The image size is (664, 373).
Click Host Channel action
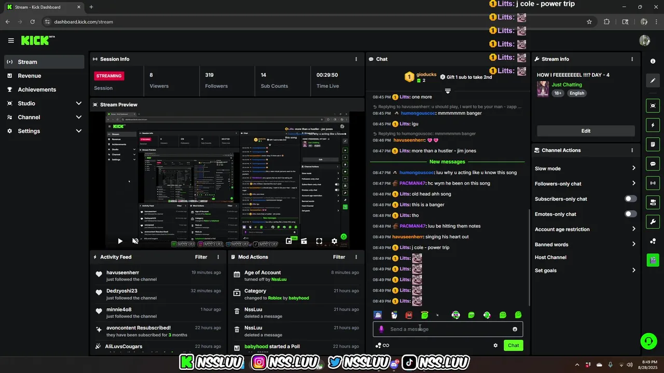point(550,257)
